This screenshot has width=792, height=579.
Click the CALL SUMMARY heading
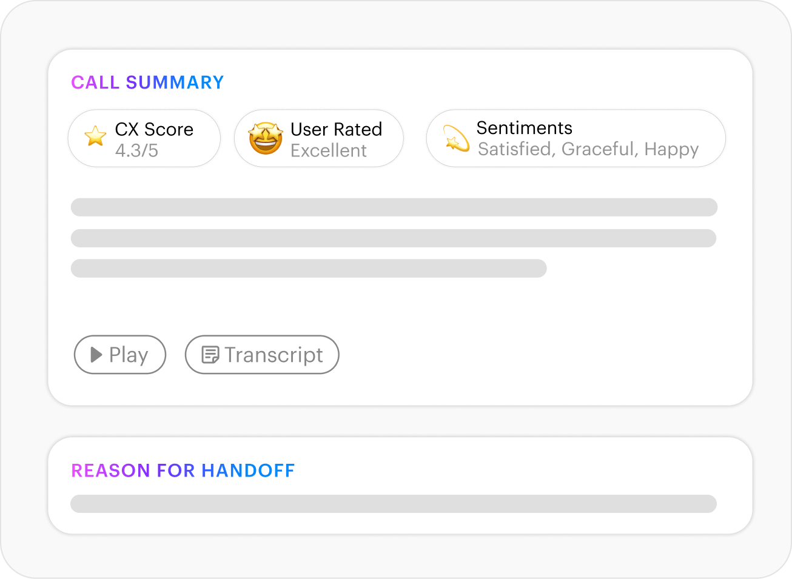click(147, 82)
